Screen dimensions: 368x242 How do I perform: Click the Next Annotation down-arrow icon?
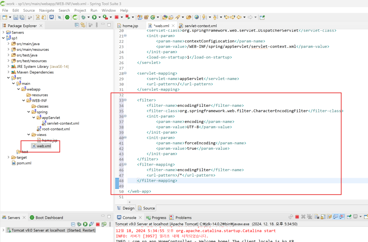click(204, 17)
